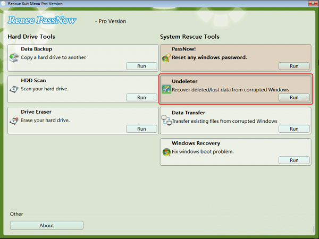Click the PassNow! key icon
The image size is (319, 239).
coord(166,58)
